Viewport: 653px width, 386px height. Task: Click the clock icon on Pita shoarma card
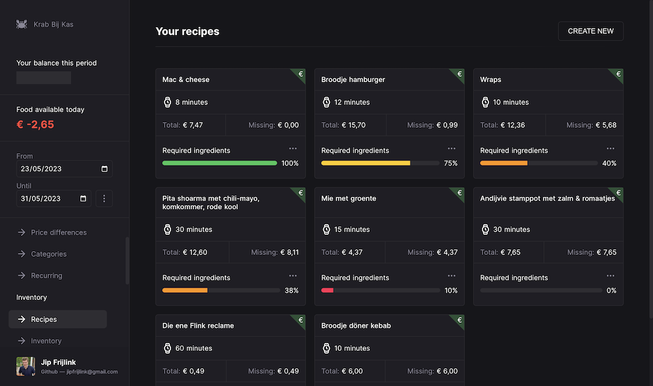pos(167,229)
